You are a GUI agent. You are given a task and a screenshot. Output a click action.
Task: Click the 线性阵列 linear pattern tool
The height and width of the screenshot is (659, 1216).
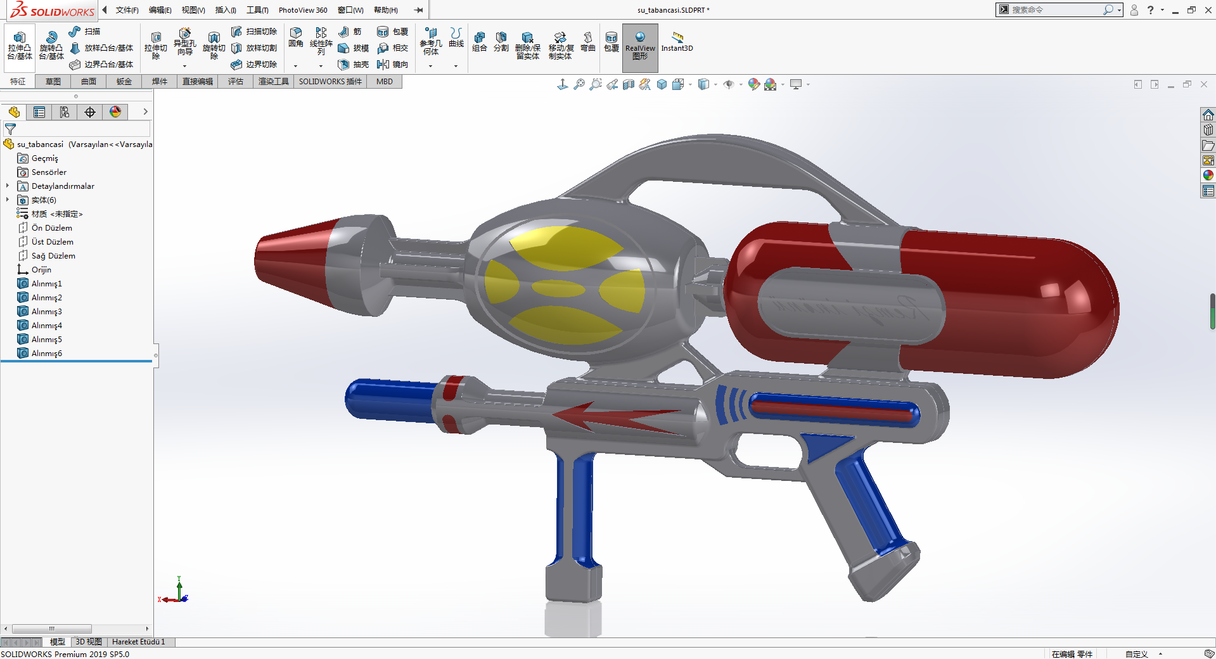click(321, 42)
